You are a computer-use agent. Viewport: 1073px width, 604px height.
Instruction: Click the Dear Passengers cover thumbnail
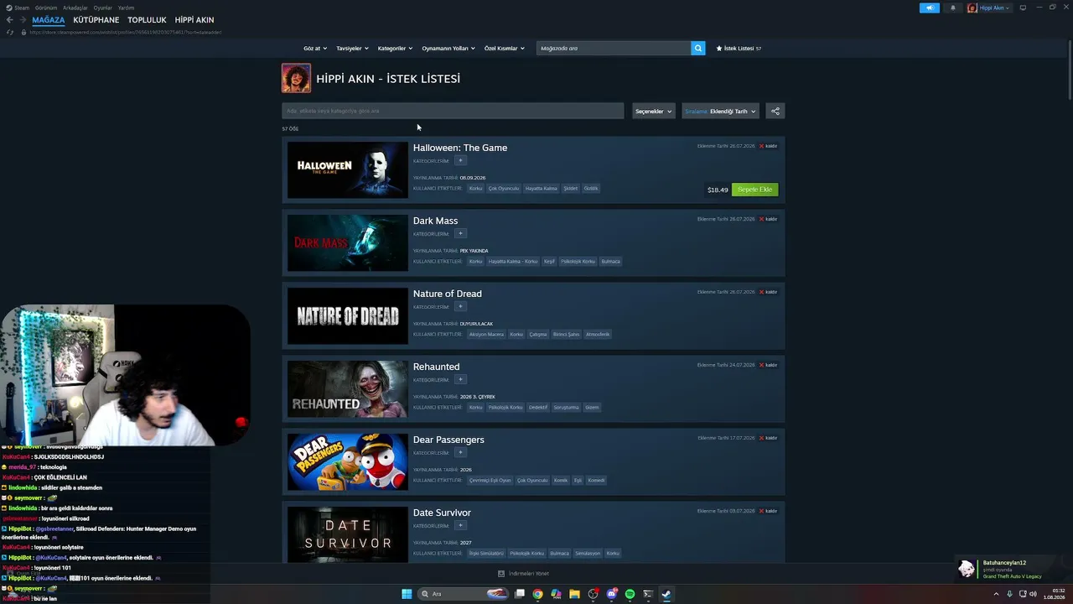(348, 462)
